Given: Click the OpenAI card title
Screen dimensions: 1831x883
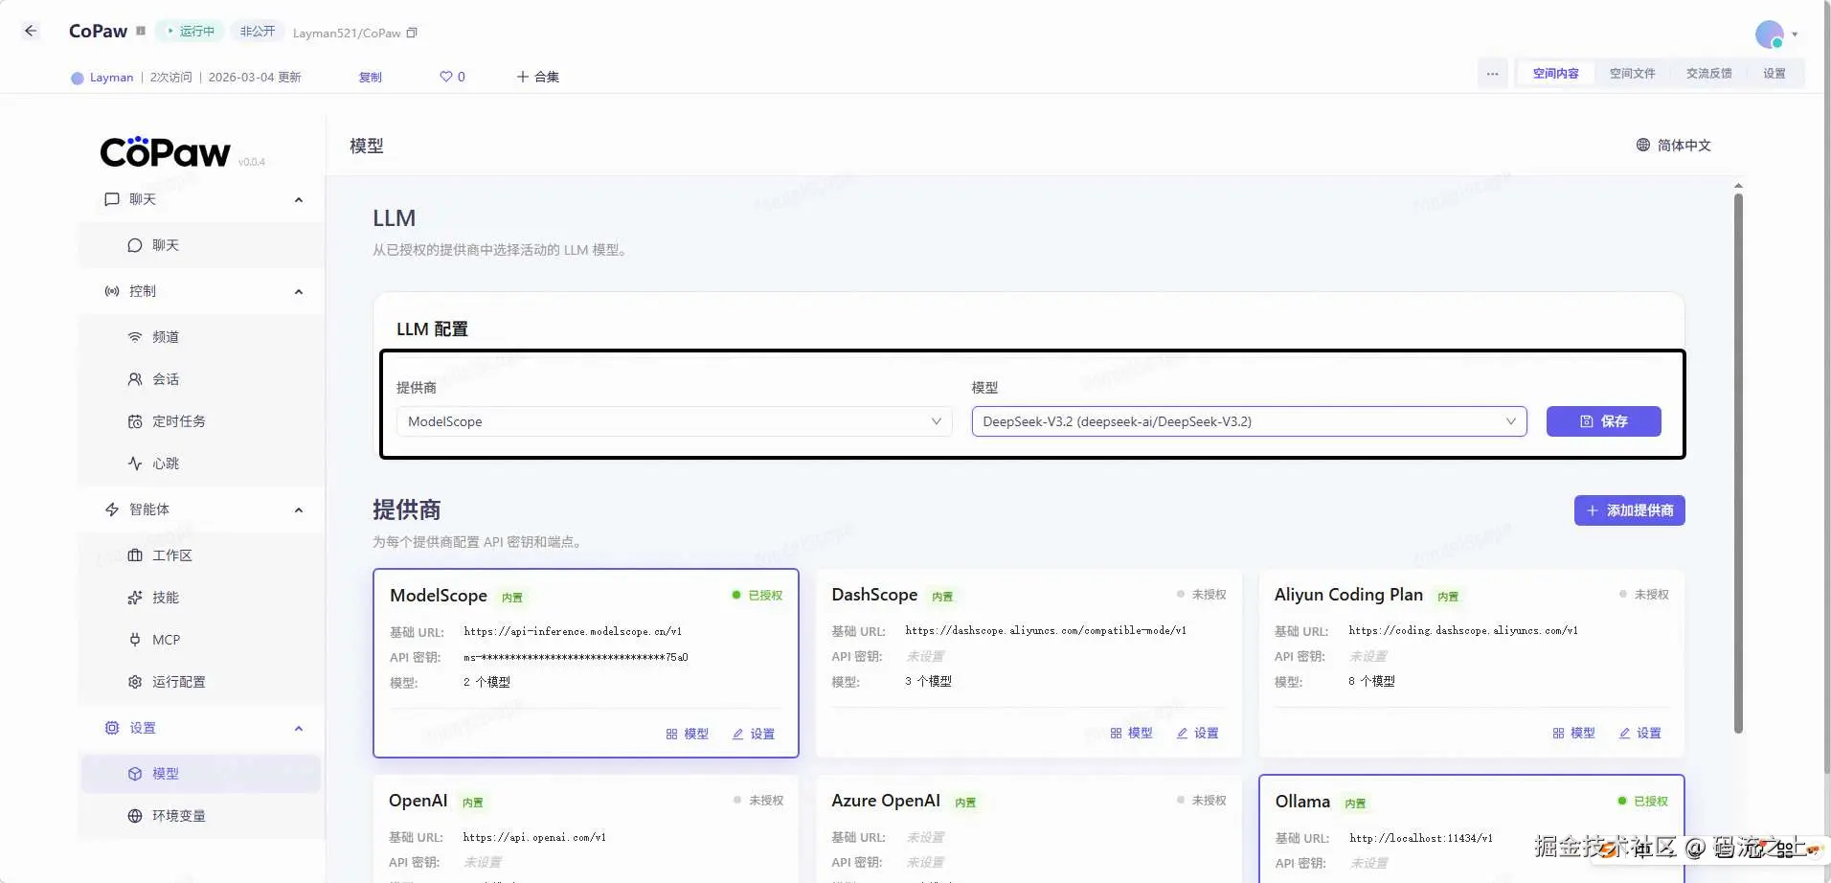Looking at the screenshot, I should tap(418, 801).
